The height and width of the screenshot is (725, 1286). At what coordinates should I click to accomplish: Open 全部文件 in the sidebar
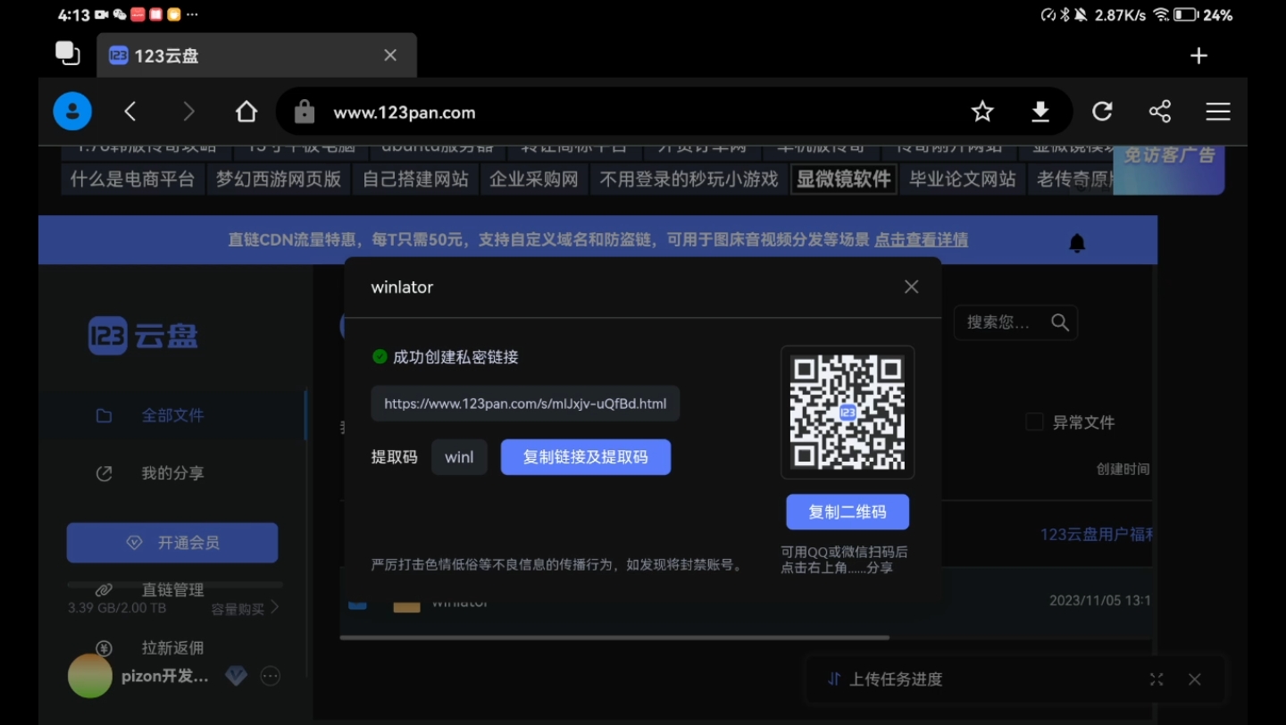[171, 415]
